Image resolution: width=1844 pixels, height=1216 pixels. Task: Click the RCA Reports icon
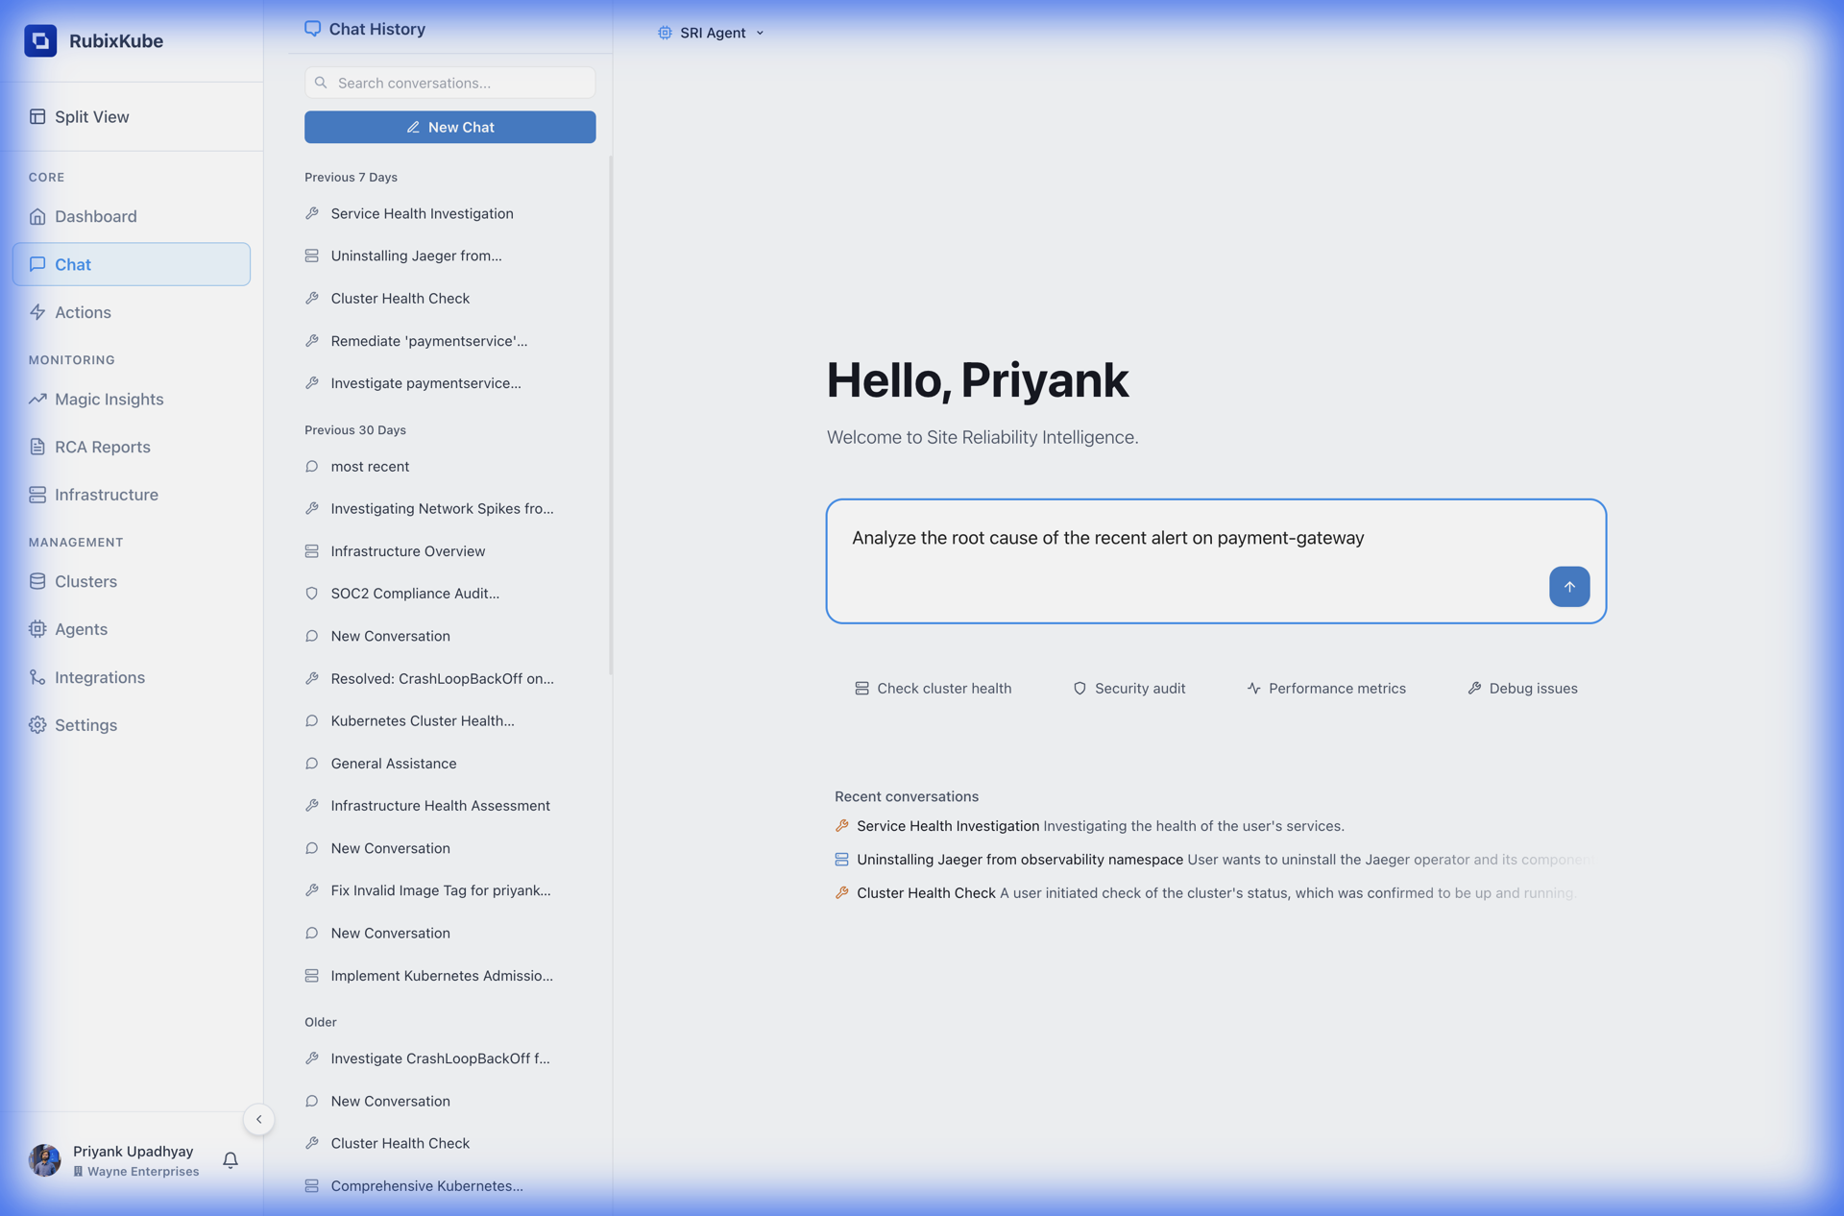click(36, 447)
